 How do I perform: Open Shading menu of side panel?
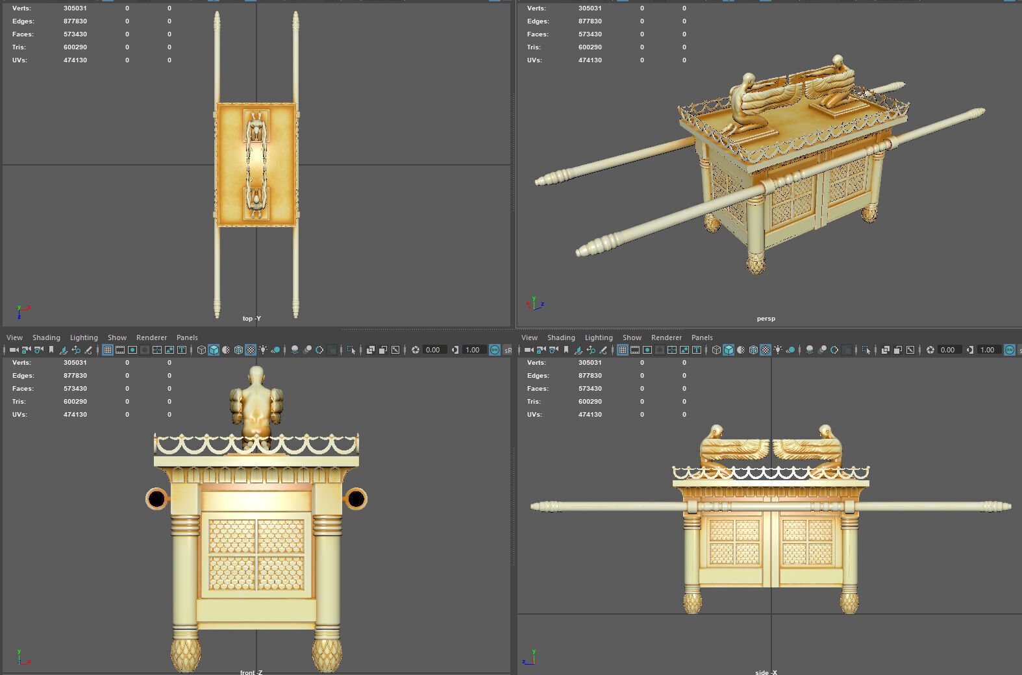pyautogui.click(x=561, y=337)
